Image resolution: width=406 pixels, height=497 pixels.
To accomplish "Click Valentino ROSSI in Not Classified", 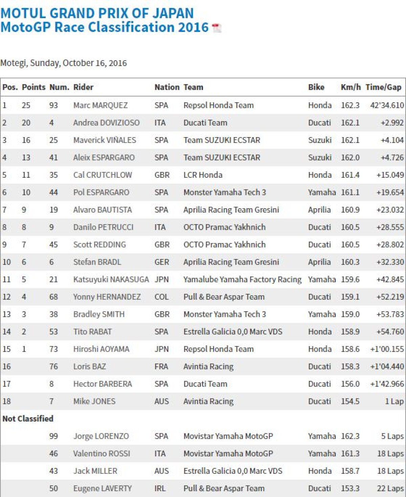I will pyautogui.click(x=101, y=454).
